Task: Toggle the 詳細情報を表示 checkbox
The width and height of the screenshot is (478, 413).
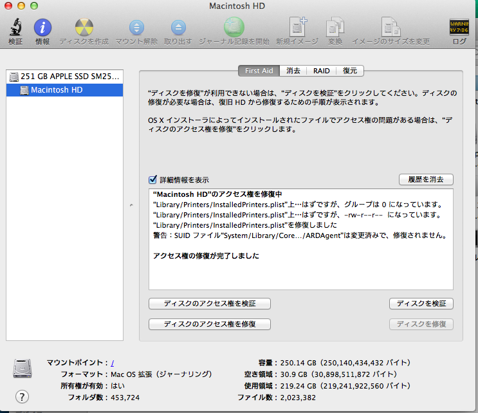Action: pos(152,179)
